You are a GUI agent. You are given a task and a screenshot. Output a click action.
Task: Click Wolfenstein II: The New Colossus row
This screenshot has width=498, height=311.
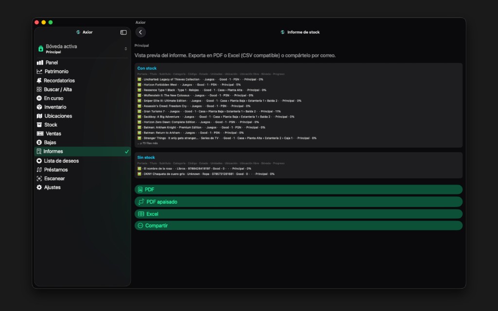click(x=196, y=95)
